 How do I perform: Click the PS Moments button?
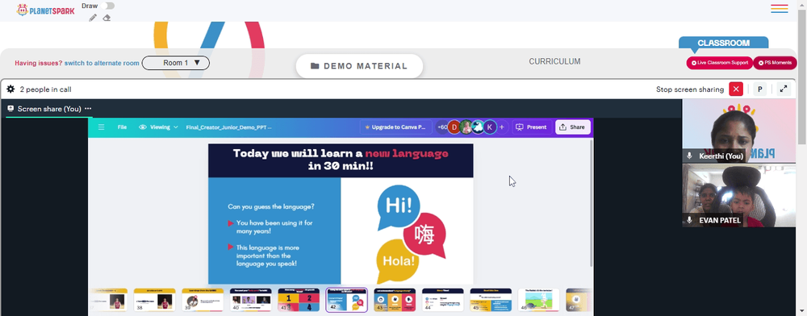(x=775, y=63)
